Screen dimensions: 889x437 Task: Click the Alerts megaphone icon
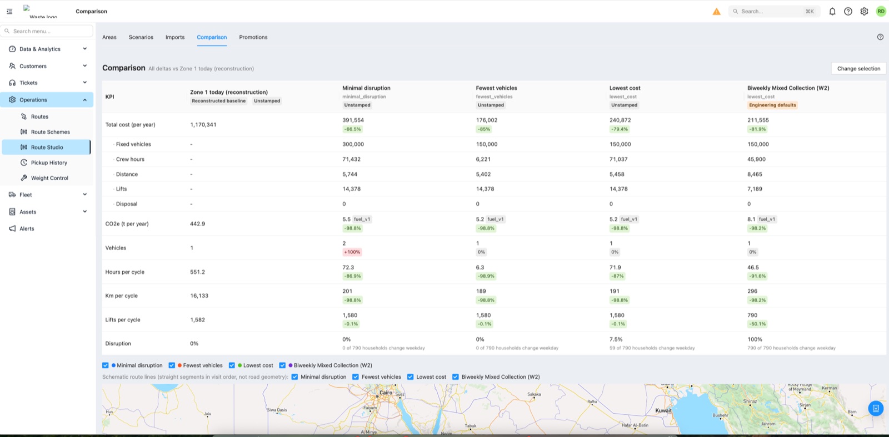[12, 228]
